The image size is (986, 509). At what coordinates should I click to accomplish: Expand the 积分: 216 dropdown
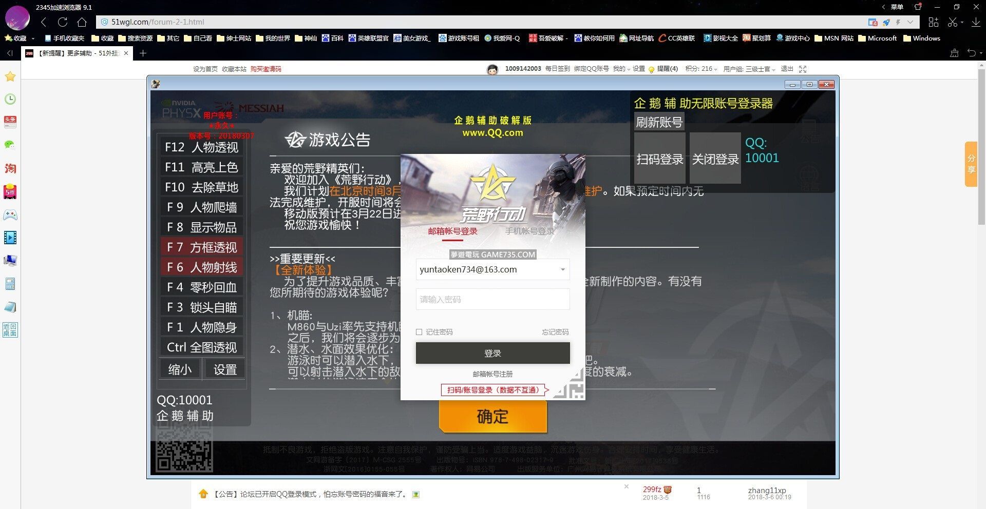[701, 69]
